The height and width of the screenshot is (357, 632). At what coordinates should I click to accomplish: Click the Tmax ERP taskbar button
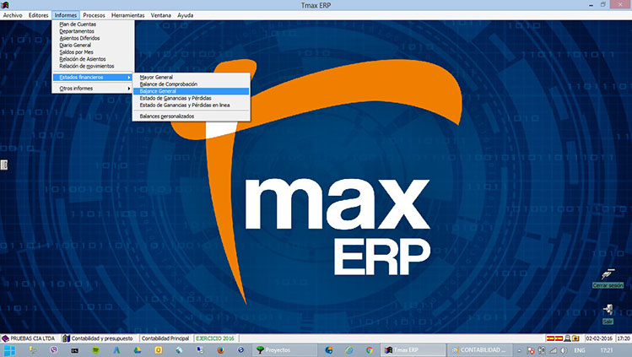(413, 349)
